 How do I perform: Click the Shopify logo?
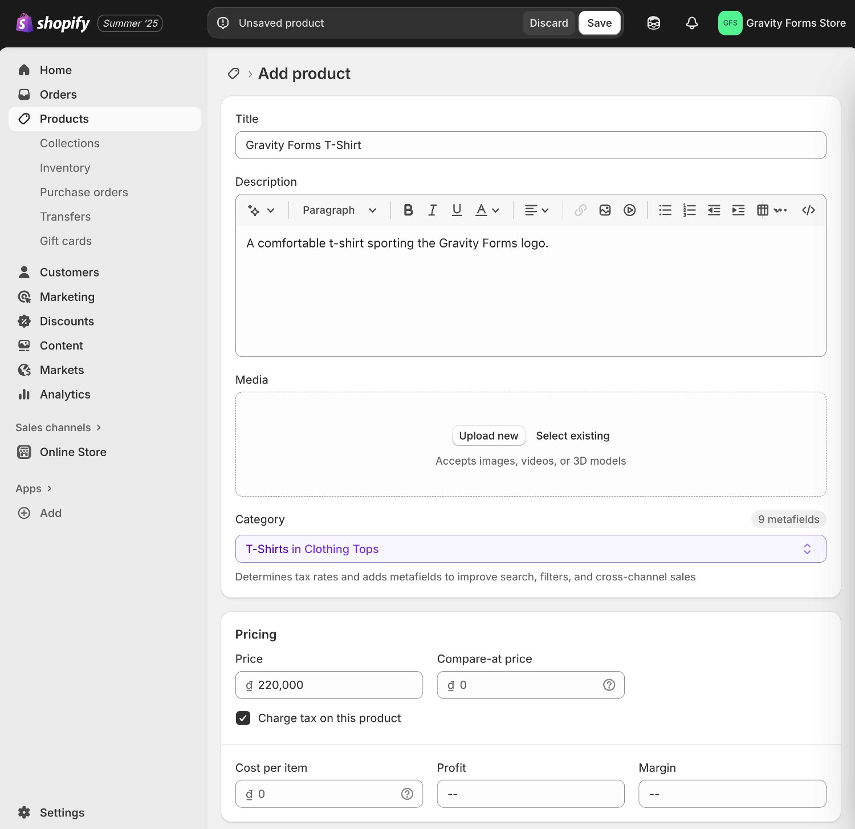[x=52, y=23]
